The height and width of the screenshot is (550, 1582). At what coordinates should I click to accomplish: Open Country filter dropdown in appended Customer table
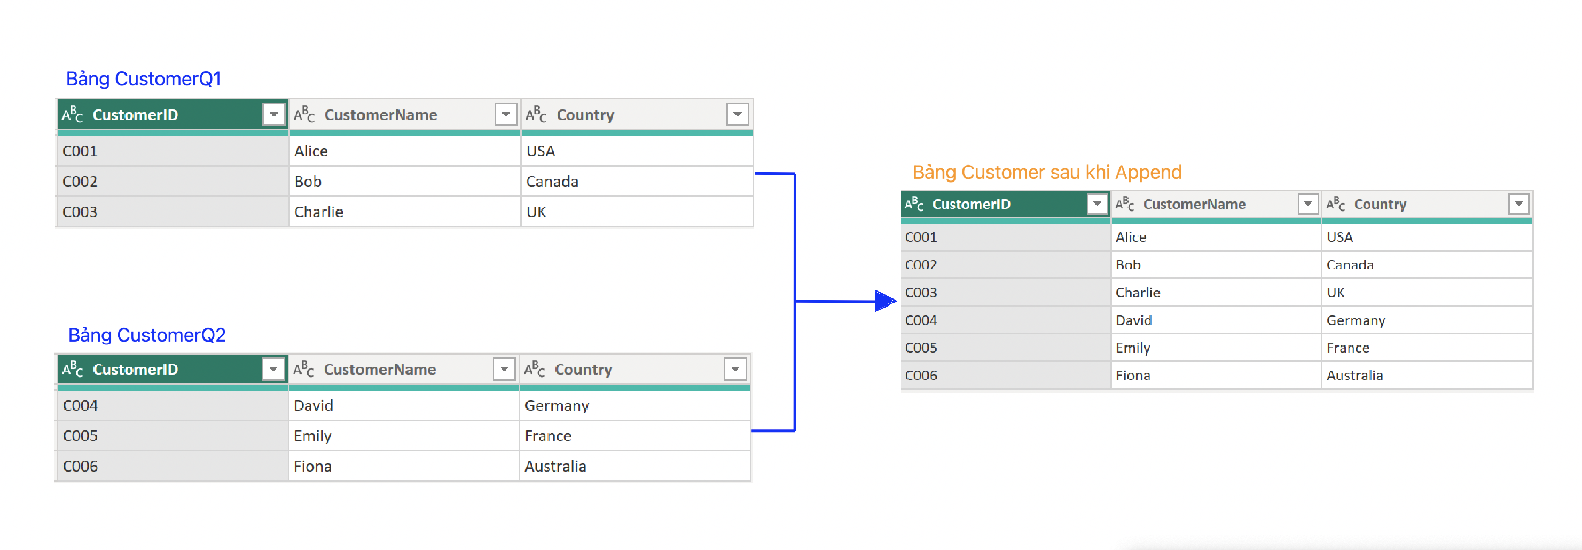click(x=1518, y=204)
